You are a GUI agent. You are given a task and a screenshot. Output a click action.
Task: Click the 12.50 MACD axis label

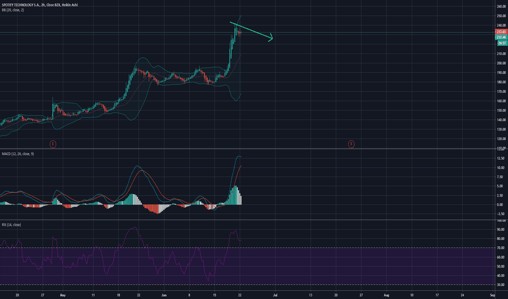pos(500,158)
